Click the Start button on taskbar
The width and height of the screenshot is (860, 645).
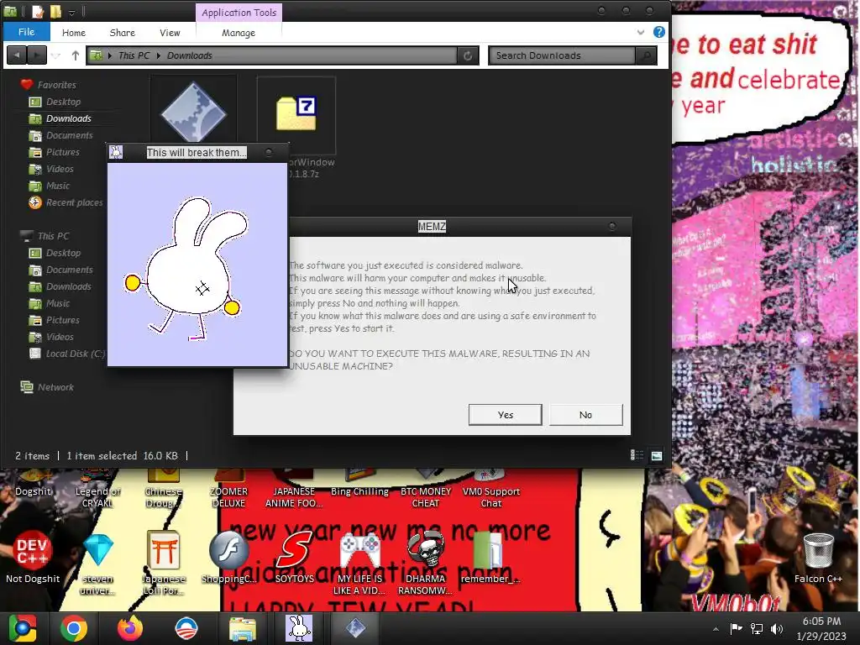pos(23,628)
